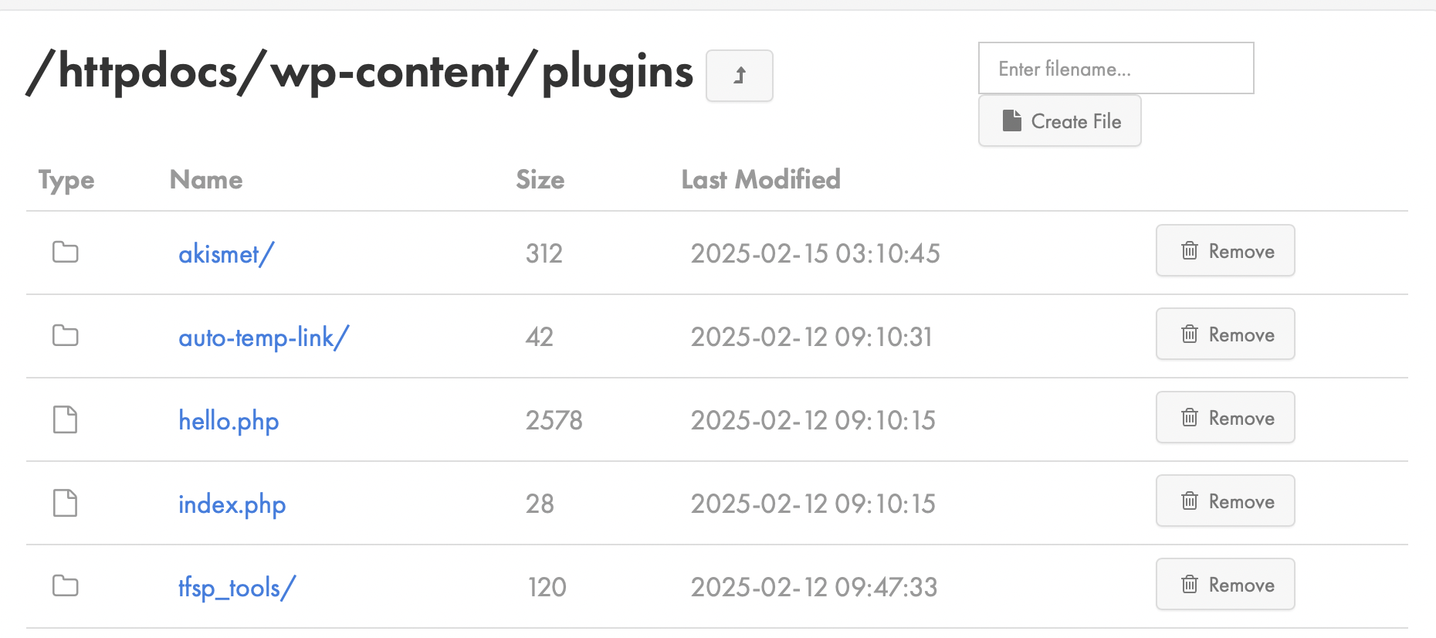Remove the auto-temp-link folder
1436x638 pixels.
(1225, 334)
